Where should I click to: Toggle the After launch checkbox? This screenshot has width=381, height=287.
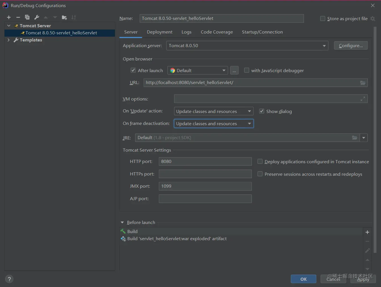tap(133, 70)
